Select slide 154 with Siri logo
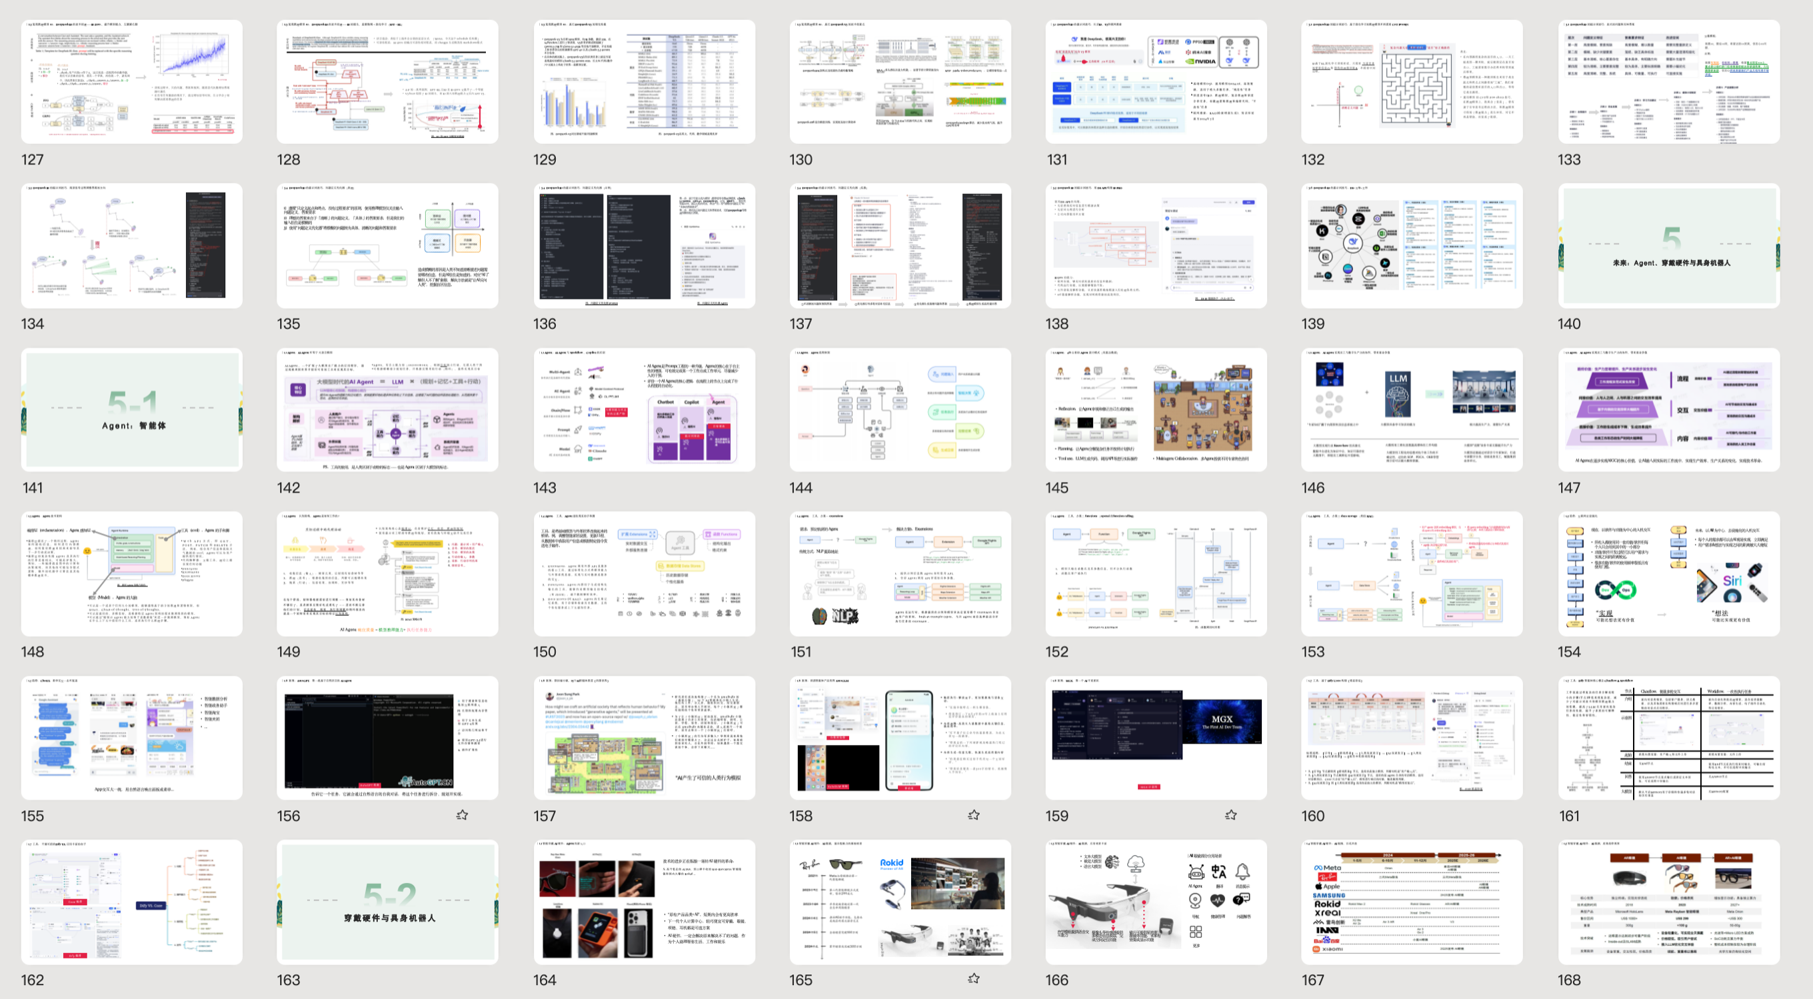Screen dimensions: 1813x999 1668,573
